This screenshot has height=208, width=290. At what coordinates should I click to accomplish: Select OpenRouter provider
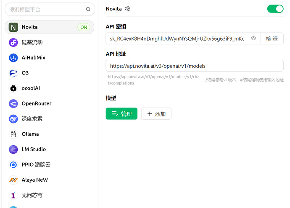coord(49,104)
